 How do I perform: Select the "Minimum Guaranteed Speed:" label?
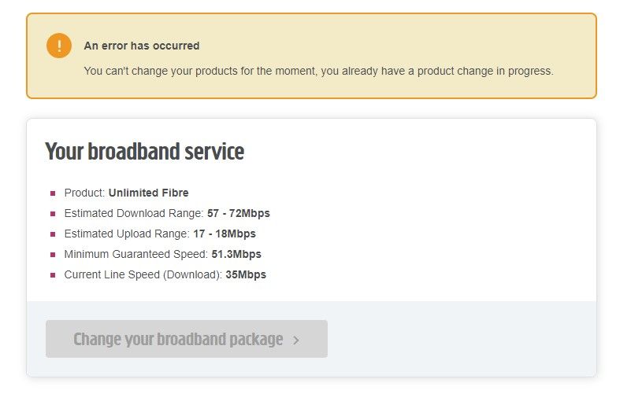click(x=136, y=254)
